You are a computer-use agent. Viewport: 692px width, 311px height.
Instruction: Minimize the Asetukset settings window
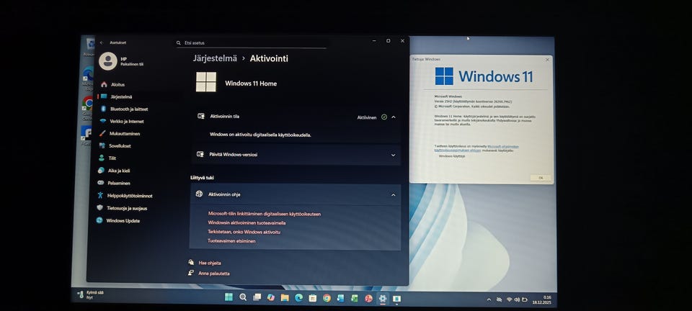coord(374,41)
